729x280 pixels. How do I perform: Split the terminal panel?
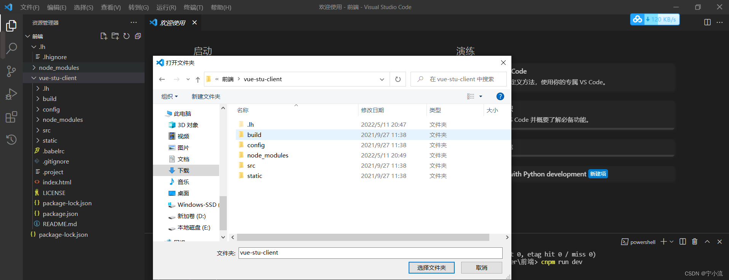point(683,242)
